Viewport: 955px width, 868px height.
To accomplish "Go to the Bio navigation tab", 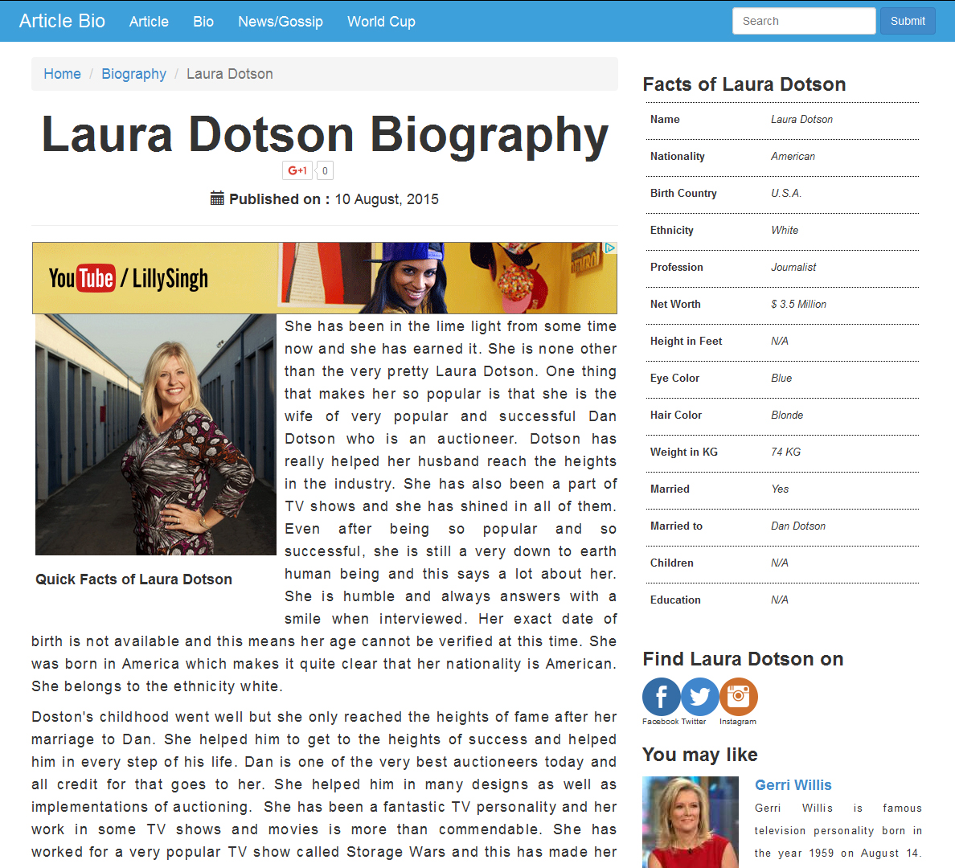I will point(203,22).
